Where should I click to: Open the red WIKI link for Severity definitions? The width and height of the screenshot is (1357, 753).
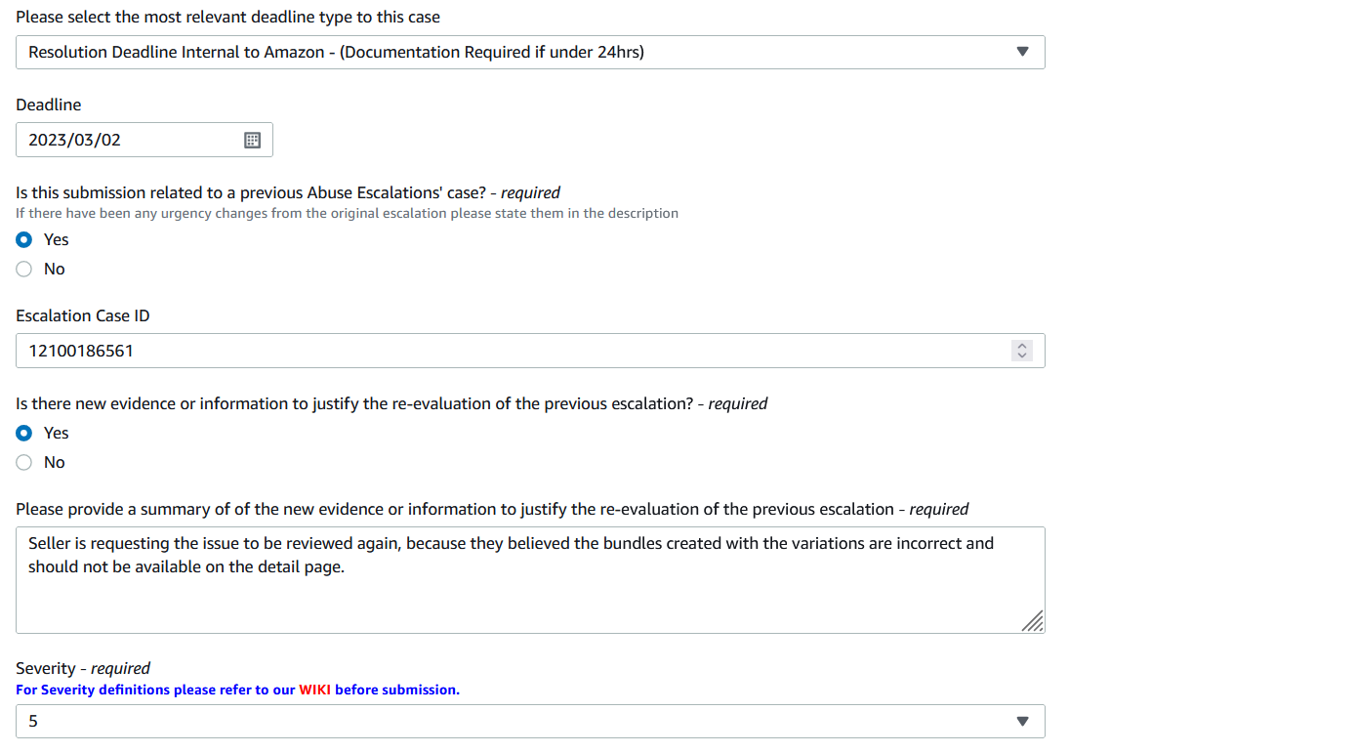pyautogui.click(x=314, y=690)
